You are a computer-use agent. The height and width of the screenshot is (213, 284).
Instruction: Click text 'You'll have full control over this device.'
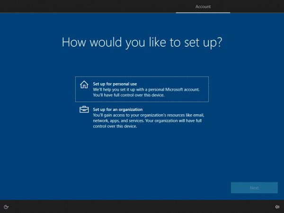pyautogui.click(x=129, y=95)
